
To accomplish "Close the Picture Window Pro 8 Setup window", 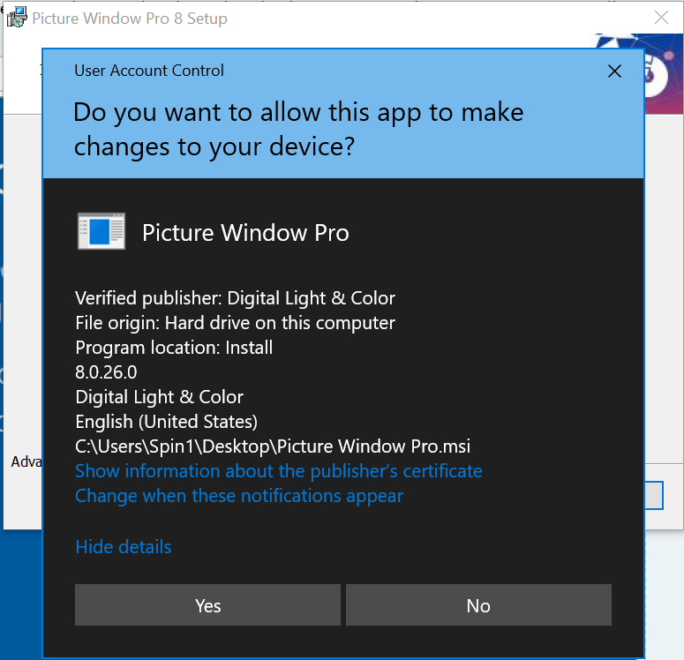I will [661, 18].
